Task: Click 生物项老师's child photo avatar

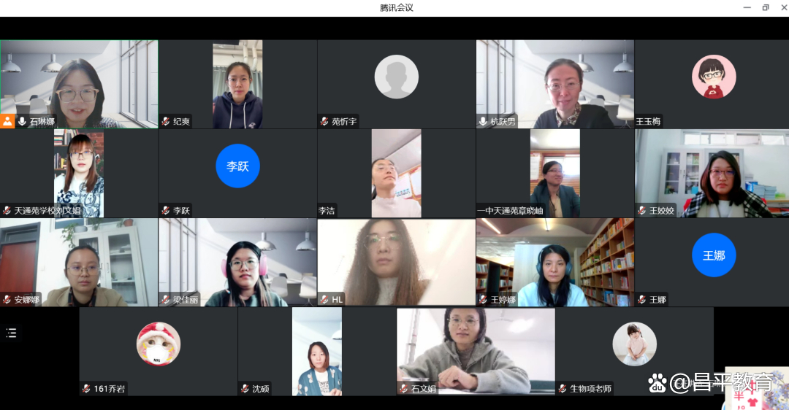Action: tap(634, 344)
